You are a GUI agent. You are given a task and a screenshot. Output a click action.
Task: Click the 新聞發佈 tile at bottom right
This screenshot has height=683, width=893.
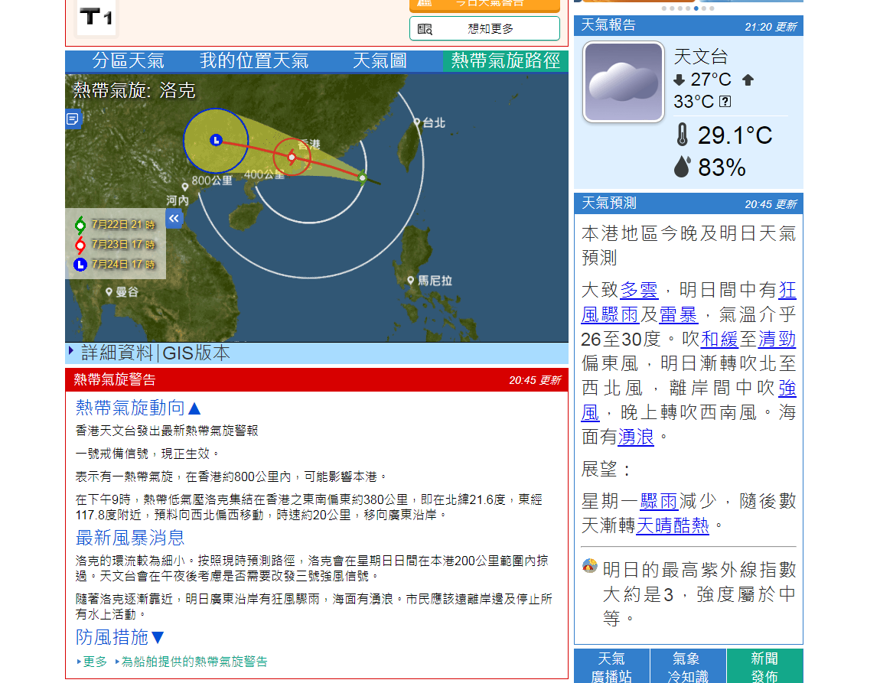[764, 666]
